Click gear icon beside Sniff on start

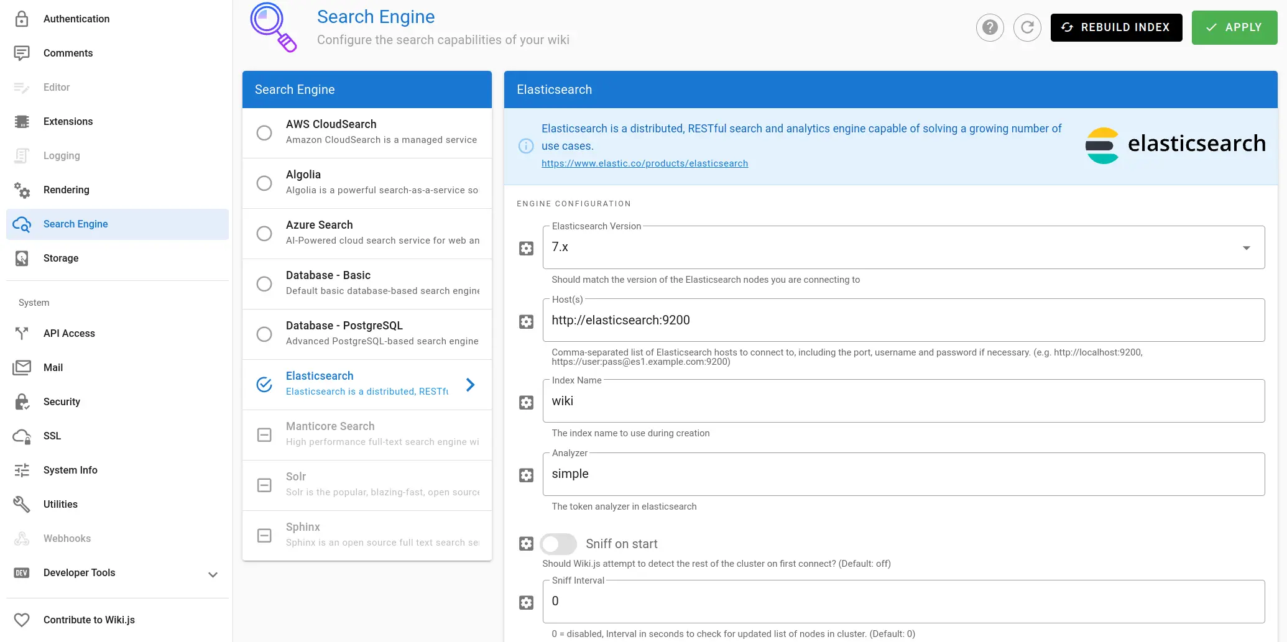526,544
